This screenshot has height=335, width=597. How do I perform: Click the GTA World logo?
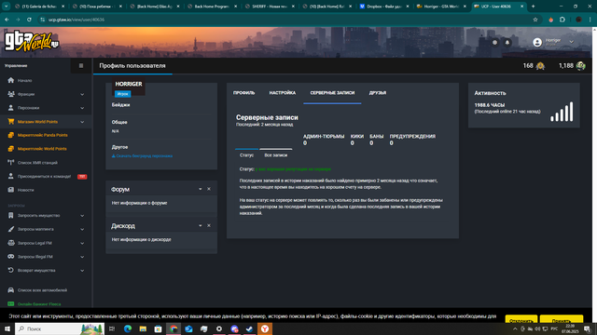[32, 42]
